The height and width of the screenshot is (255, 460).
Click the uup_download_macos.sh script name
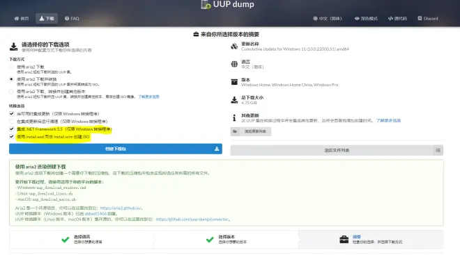tap(54, 199)
